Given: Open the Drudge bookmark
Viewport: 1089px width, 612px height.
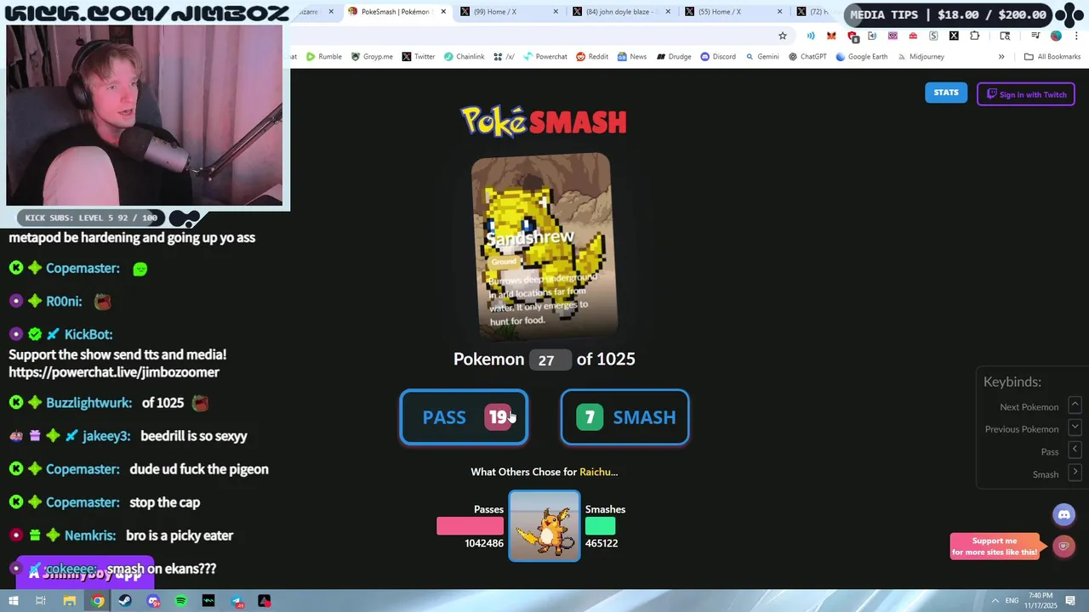Looking at the screenshot, I should [674, 57].
